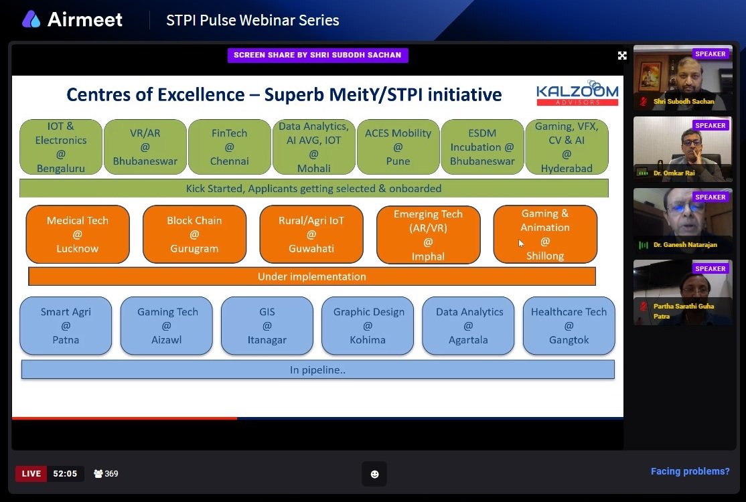Click the In pipeline.. blue bar
This screenshot has width=746, height=502.
tap(318, 370)
